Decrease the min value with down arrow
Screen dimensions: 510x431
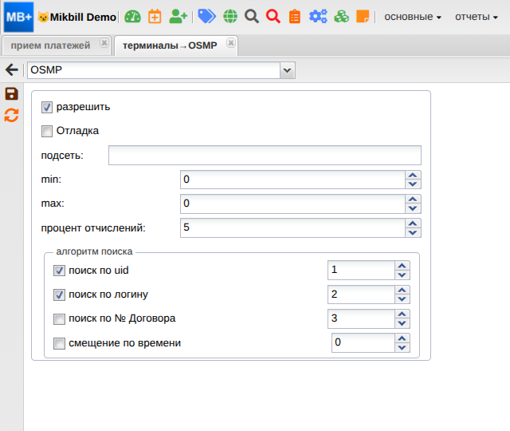click(413, 184)
